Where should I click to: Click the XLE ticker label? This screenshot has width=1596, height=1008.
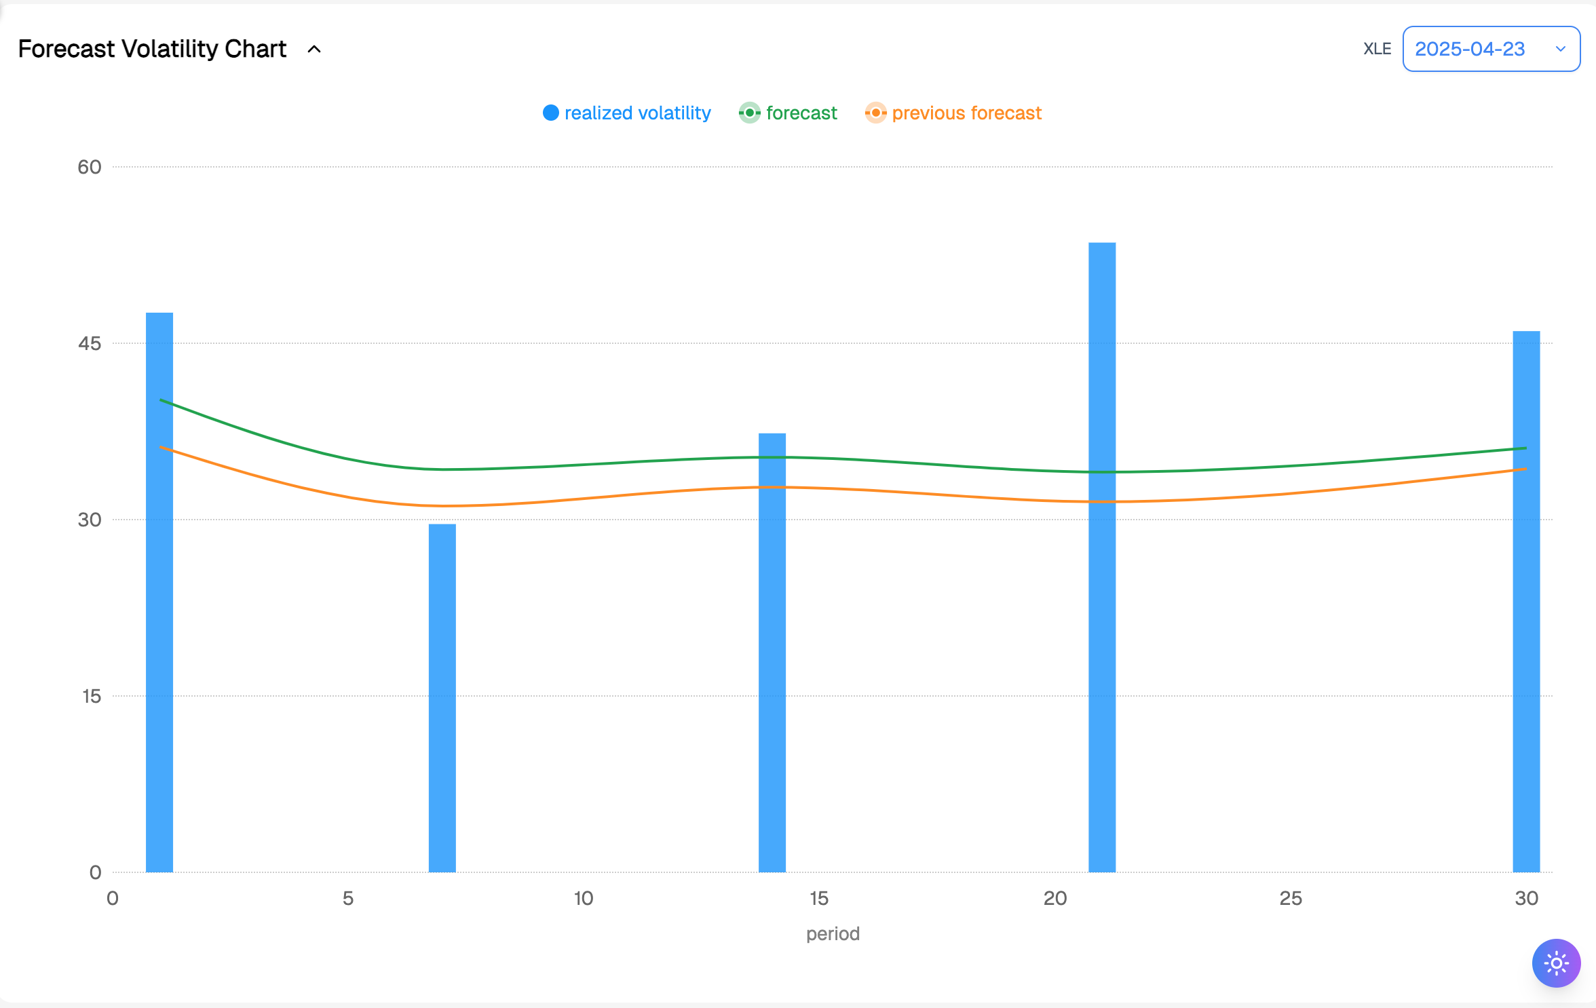pos(1377,49)
